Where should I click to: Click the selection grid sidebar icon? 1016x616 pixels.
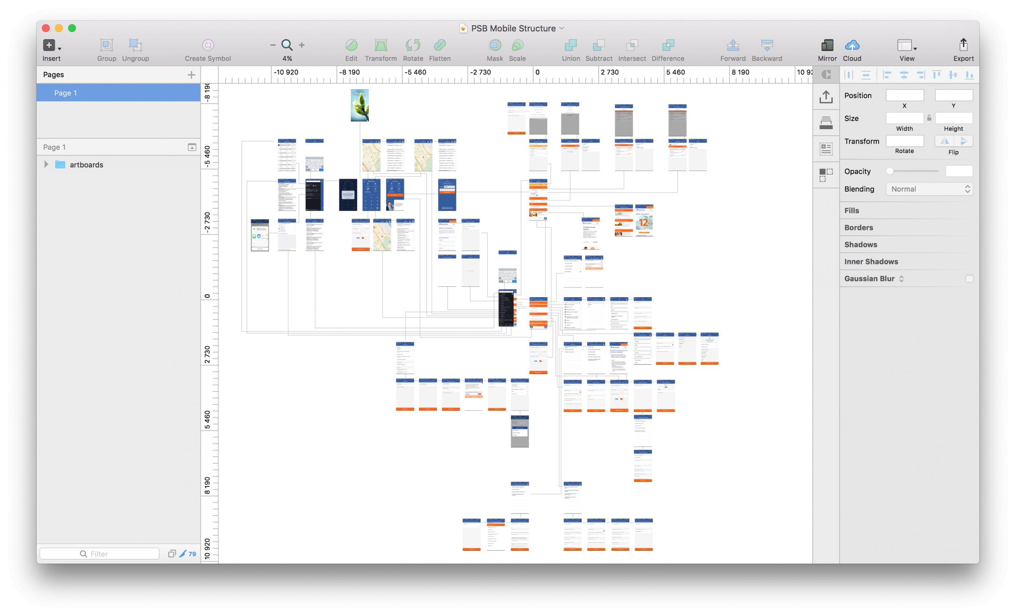(x=826, y=175)
